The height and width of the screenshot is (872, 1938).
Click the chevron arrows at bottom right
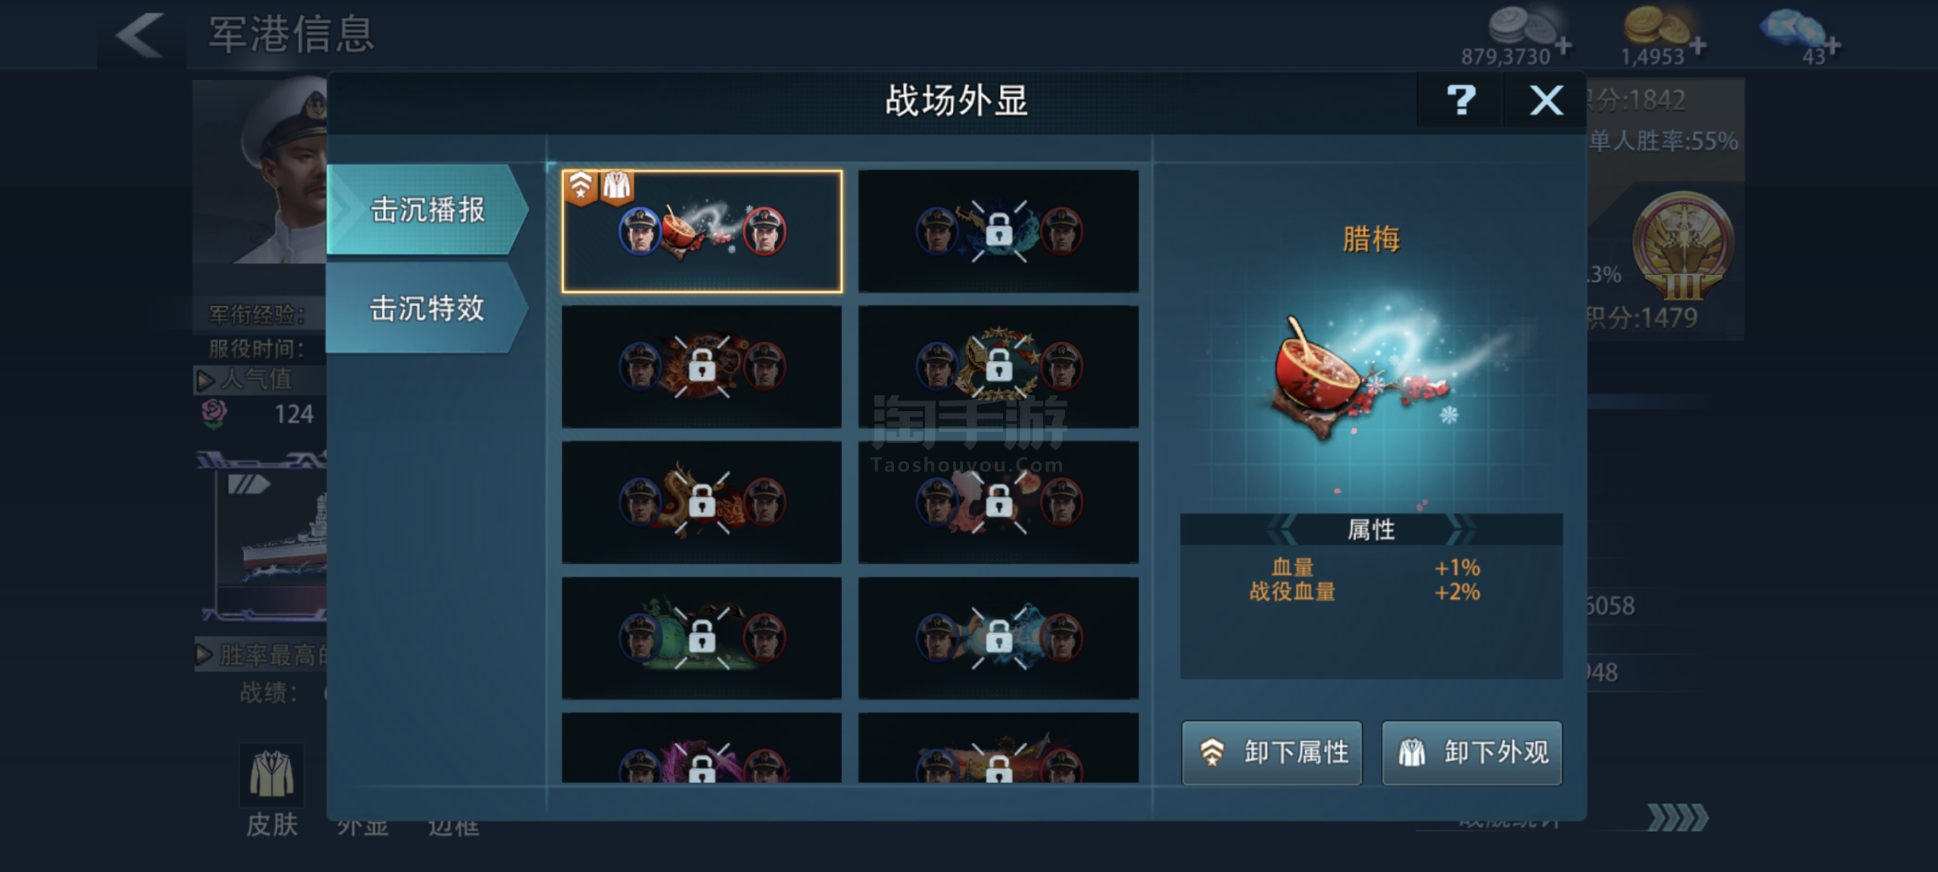click(x=1678, y=817)
